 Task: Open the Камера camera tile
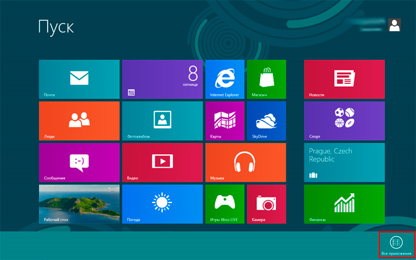point(266,204)
